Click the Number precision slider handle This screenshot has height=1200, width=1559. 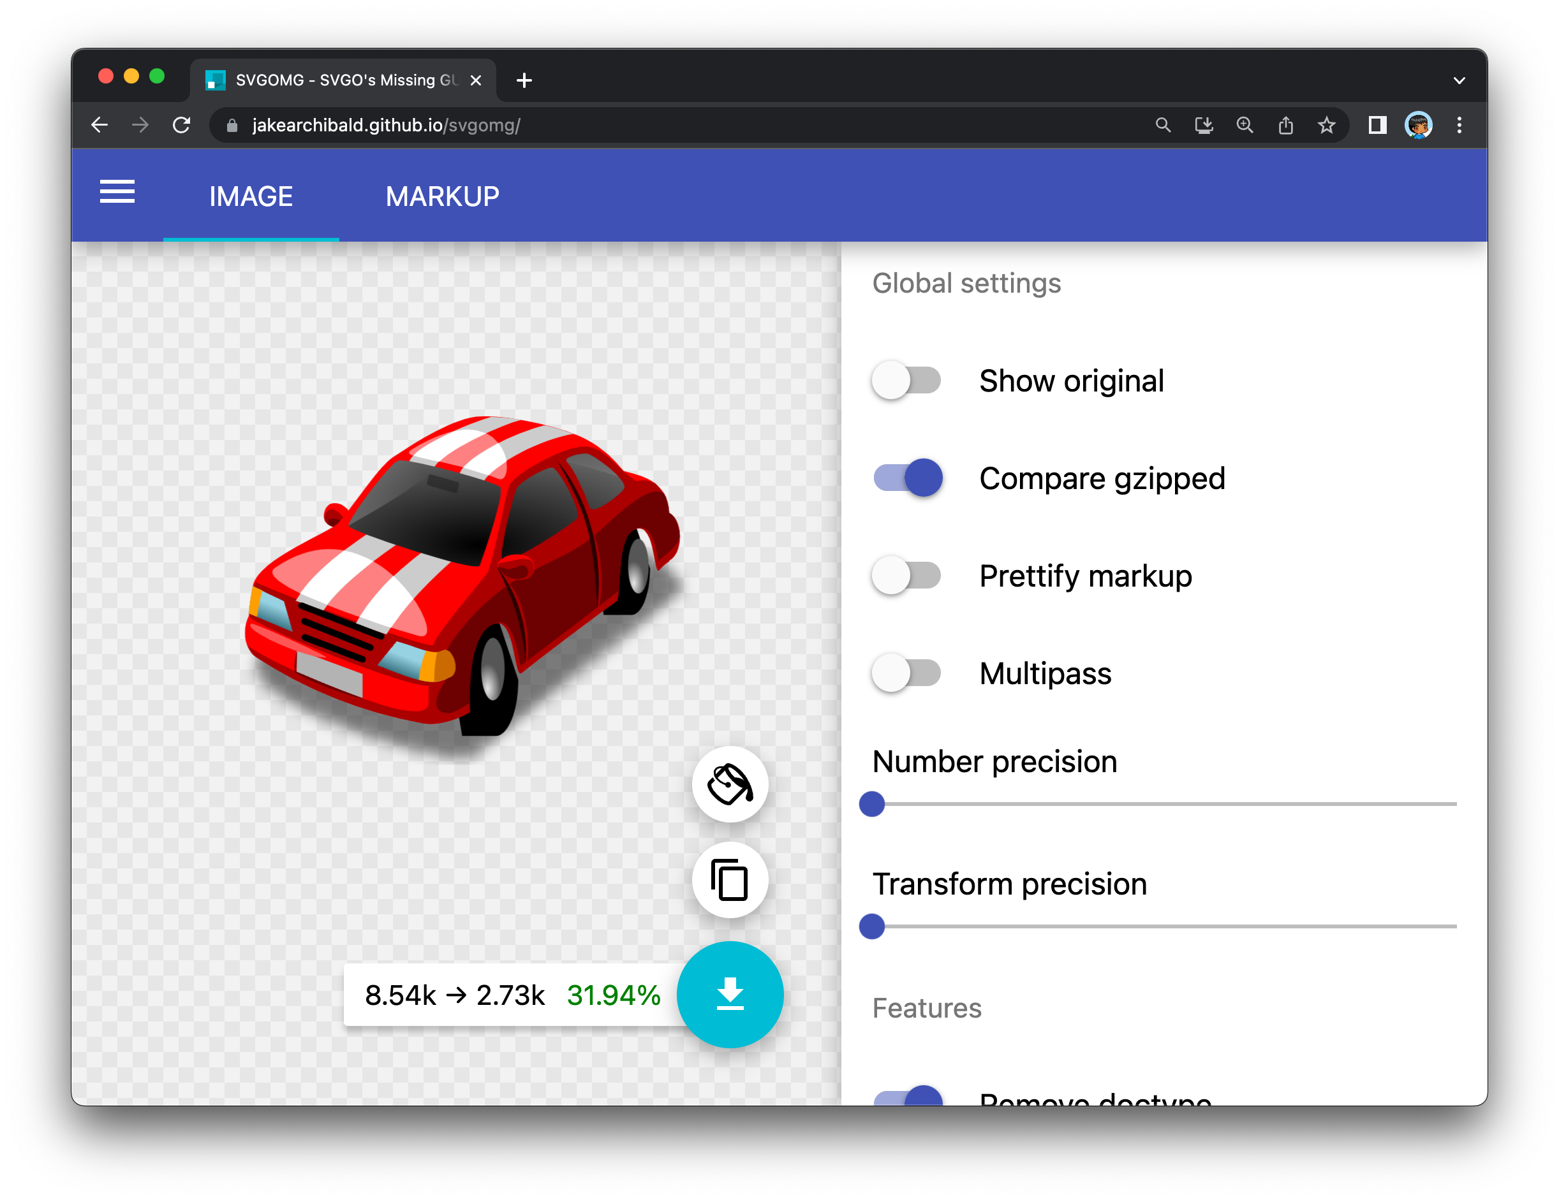pos(871,804)
